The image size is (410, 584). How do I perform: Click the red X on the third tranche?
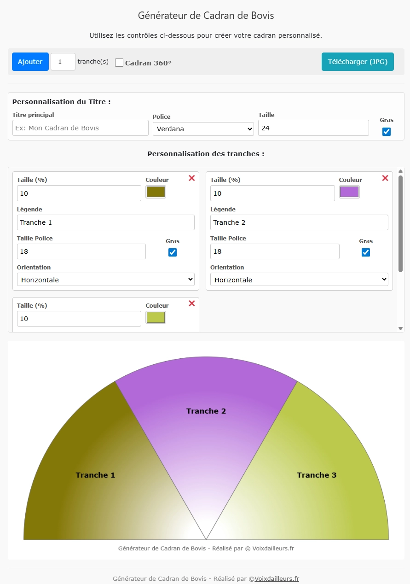(x=192, y=304)
